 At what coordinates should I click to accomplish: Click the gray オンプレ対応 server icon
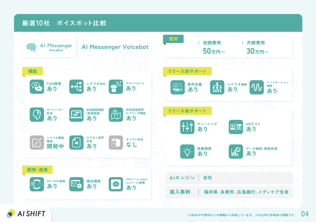tap(116, 143)
